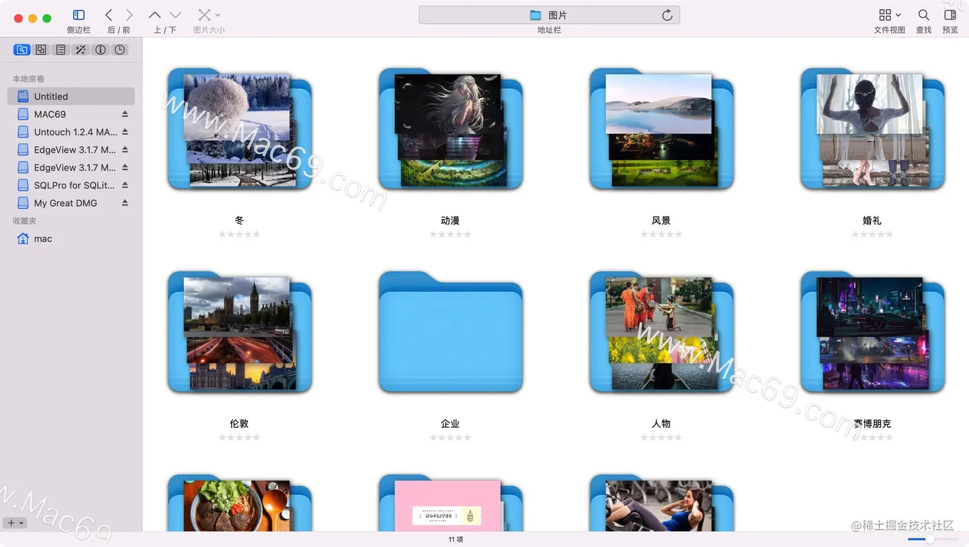Set star rating under 婚礼 folder
Image resolution: width=969 pixels, height=547 pixels.
(872, 234)
